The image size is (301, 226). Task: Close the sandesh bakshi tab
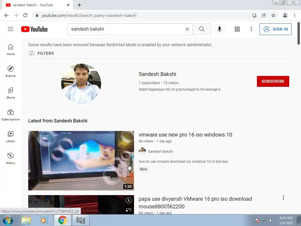68,5
